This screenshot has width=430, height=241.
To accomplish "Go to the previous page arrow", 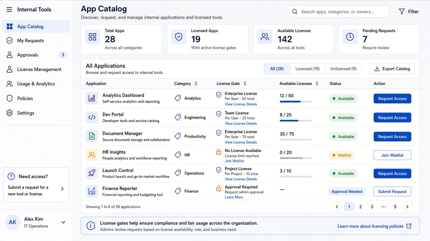I will click(x=337, y=207).
